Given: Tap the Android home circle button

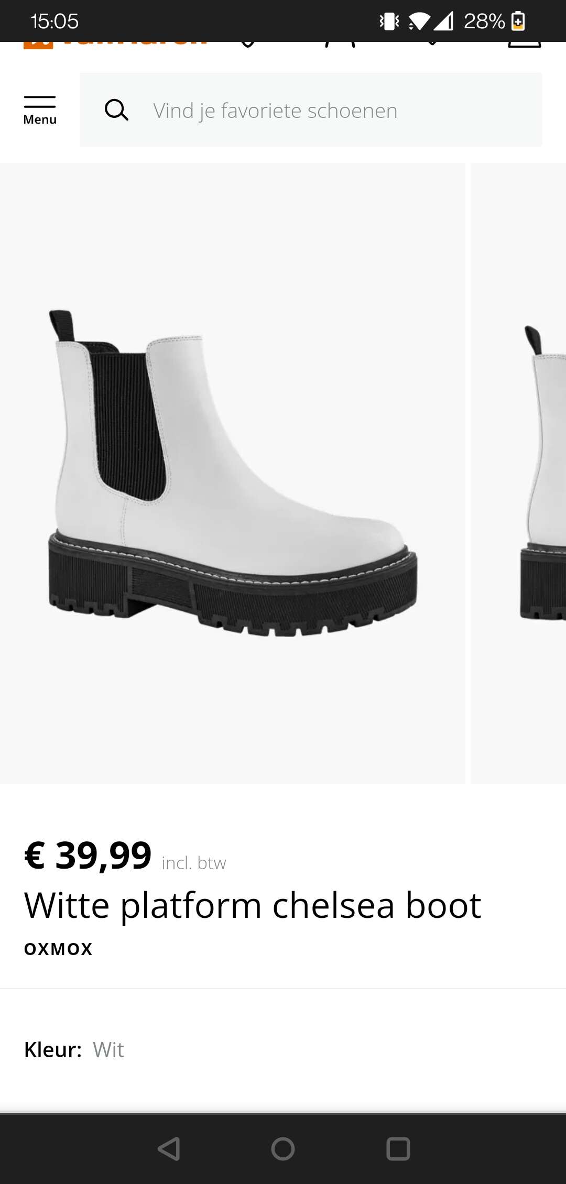Looking at the screenshot, I should 283,1149.
